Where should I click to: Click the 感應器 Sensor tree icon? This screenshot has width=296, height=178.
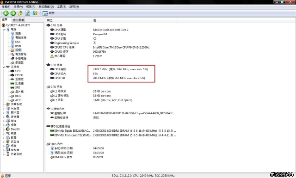pos(12,62)
